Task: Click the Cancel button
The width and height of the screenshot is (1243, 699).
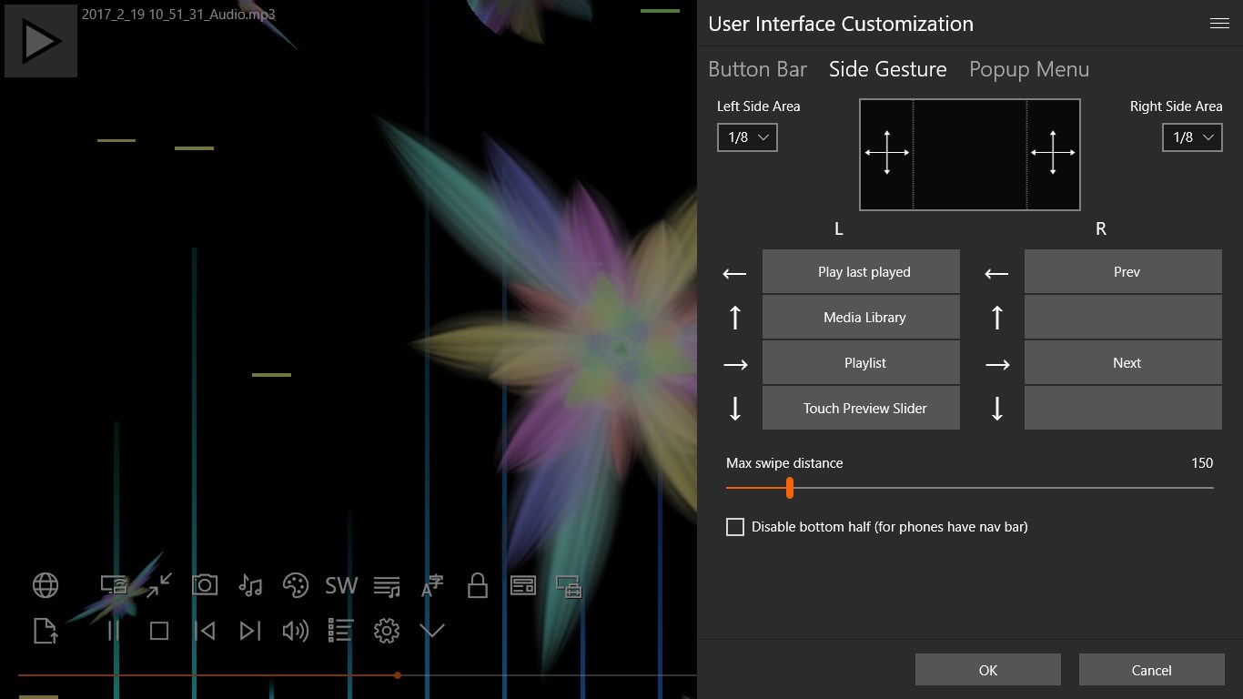Action: coord(1152,670)
